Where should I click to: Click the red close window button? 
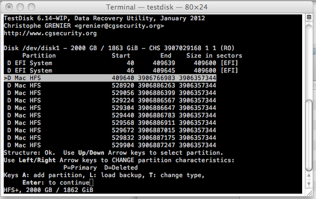click(9, 7)
